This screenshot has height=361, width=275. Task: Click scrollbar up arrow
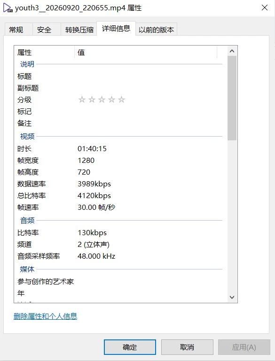232,51
